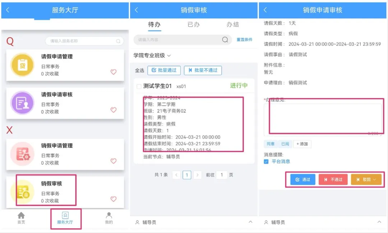The height and width of the screenshot is (233, 388).
Task: Tap the search magnifier in 销假审核 search bar
Action: 225,40
